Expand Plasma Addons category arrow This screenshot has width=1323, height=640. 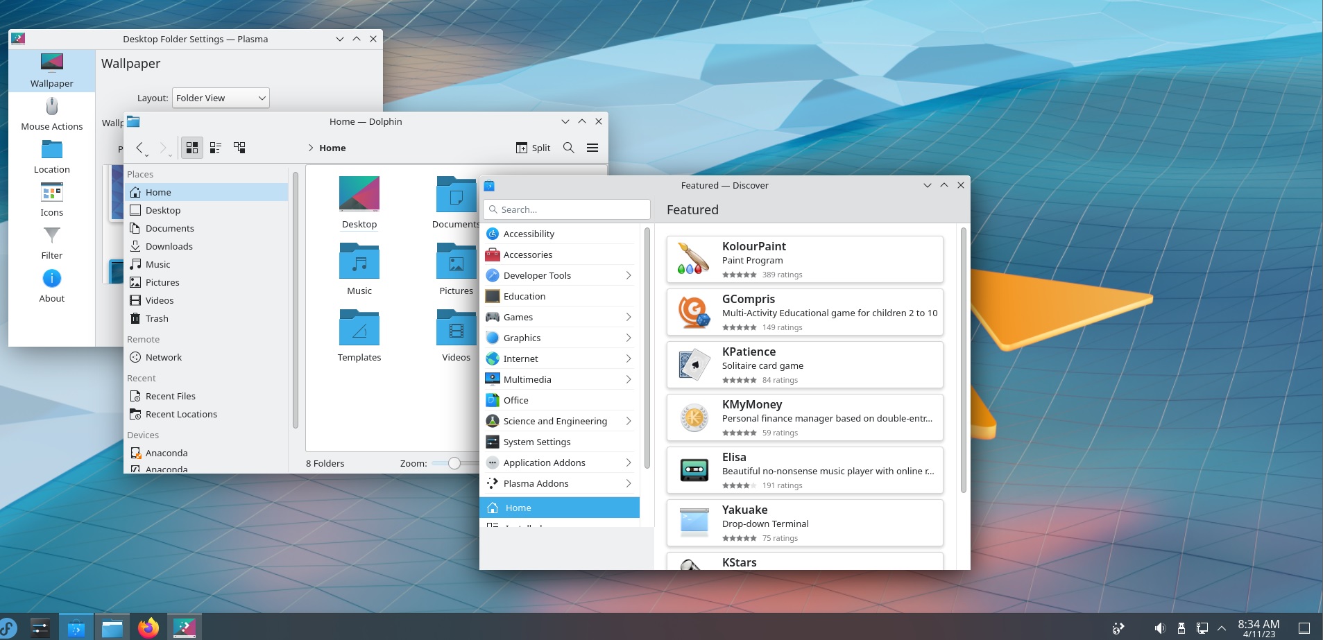(629, 483)
